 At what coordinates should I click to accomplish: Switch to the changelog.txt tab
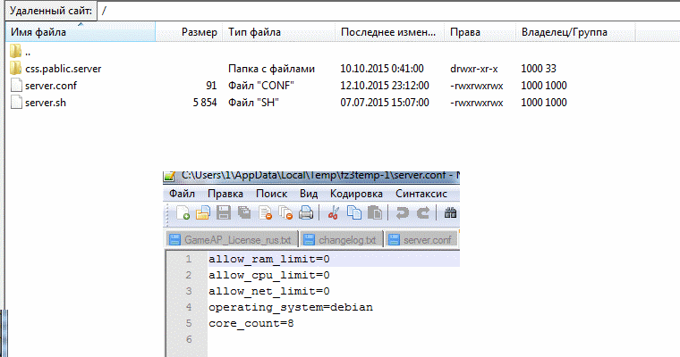click(340, 240)
